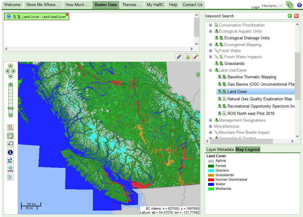Open the My HaBC tab
The width and height of the screenshot is (303, 217).
pos(155,5)
